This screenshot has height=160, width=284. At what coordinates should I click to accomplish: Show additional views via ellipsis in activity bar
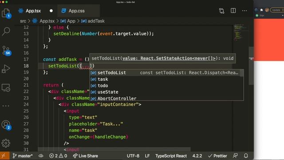(6, 106)
